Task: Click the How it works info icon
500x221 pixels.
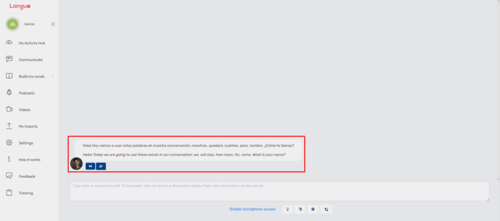Action: pos(9,159)
